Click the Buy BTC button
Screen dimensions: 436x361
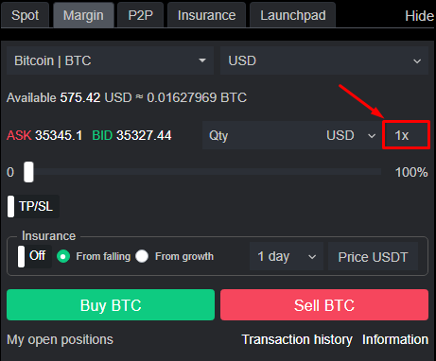[x=111, y=305]
